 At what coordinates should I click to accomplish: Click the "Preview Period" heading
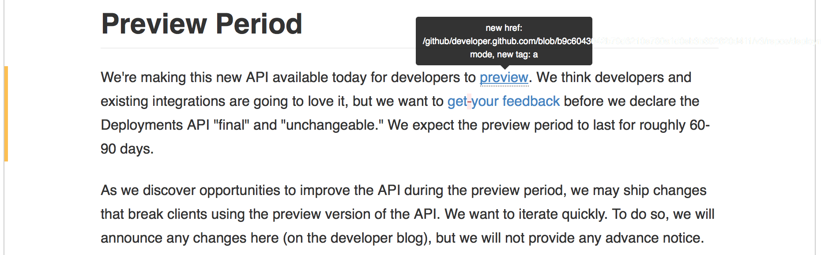202,24
